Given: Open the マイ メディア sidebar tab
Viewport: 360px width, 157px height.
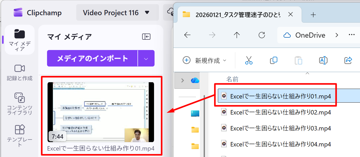Looking at the screenshot, I should tap(20, 39).
